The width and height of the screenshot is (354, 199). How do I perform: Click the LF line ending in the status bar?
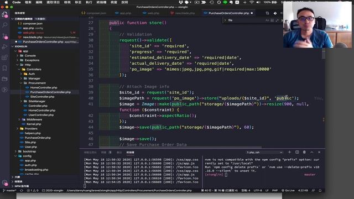(x=267, y=190)
